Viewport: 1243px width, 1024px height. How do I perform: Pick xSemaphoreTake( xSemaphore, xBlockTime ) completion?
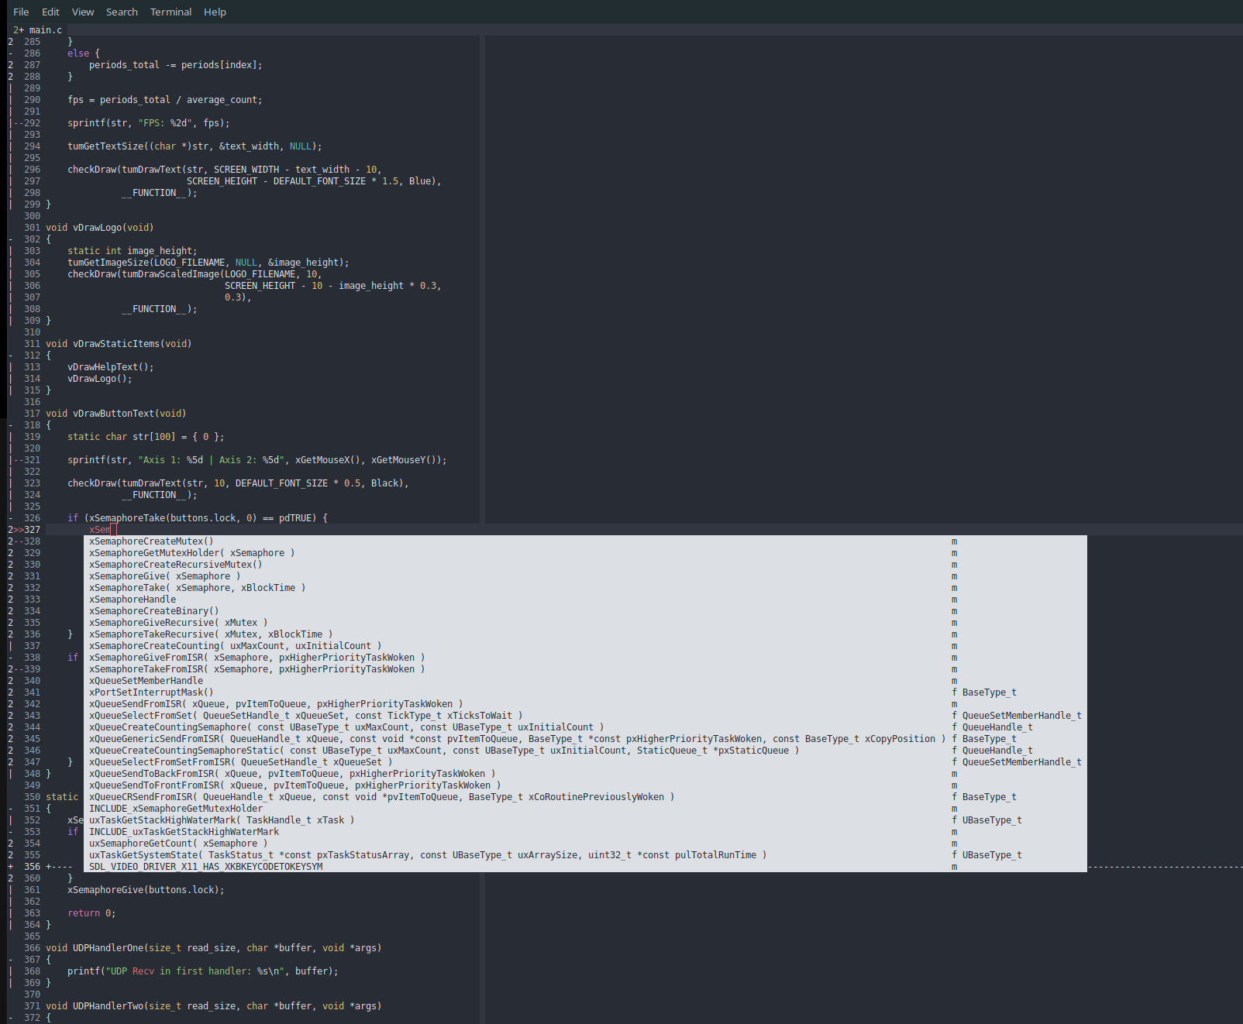tap(585, 588)
